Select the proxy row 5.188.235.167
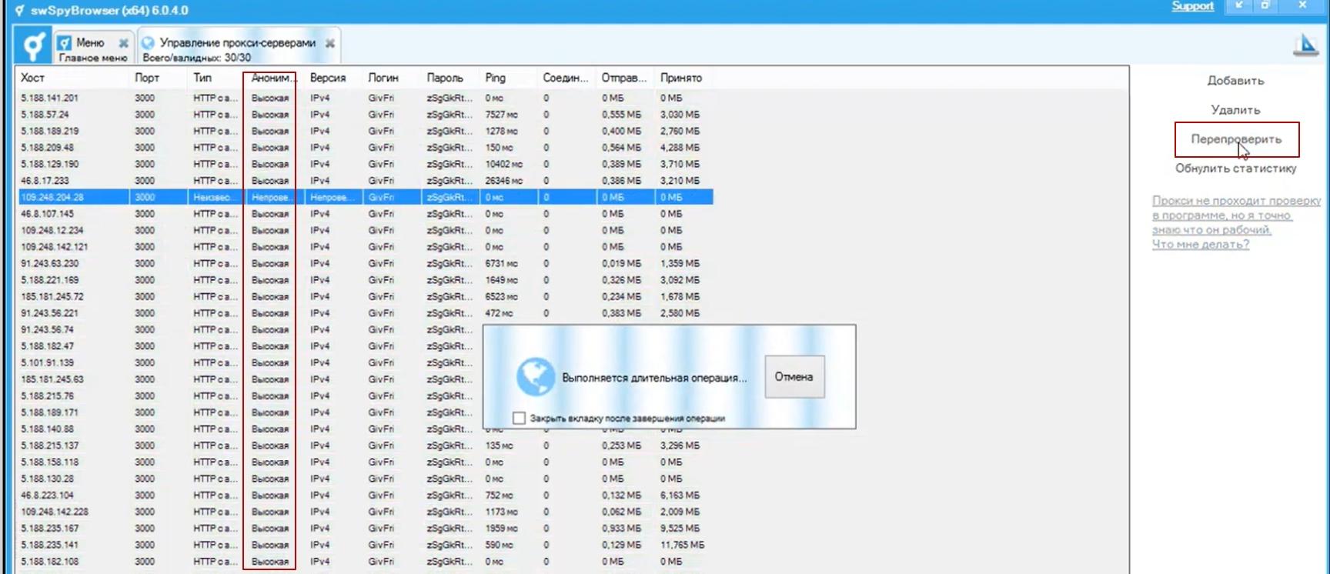 [366, 528]
